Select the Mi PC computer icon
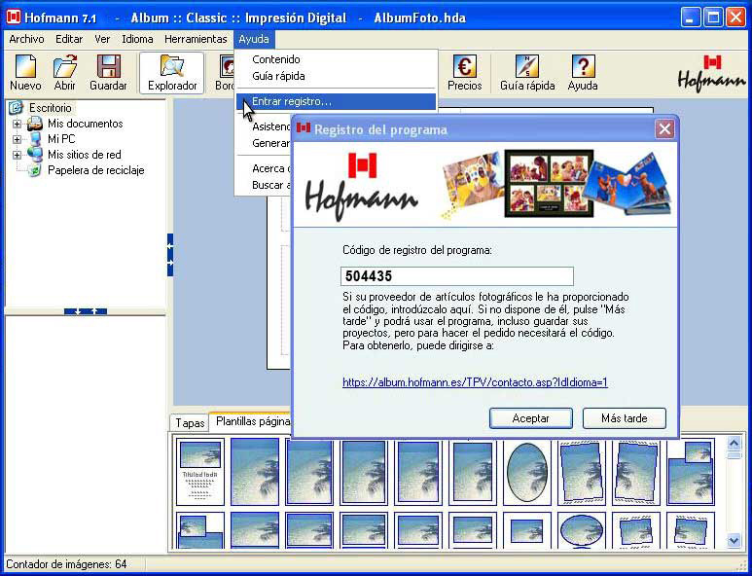This screenshot has width=752, height=576. coord(35,139)
